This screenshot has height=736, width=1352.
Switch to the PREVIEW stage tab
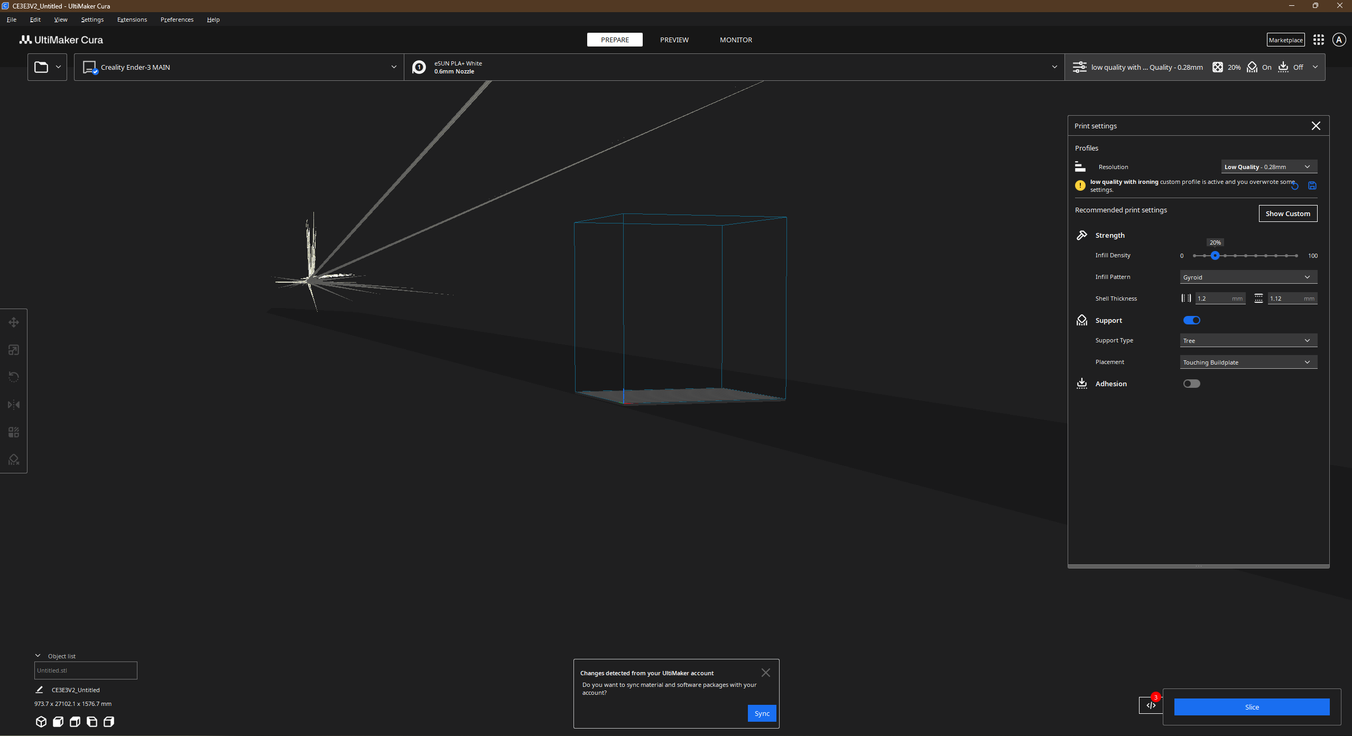pos(674,40)
